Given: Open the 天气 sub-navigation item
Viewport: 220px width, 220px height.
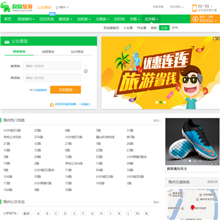Looking at the screenshot, I should 175,28.
